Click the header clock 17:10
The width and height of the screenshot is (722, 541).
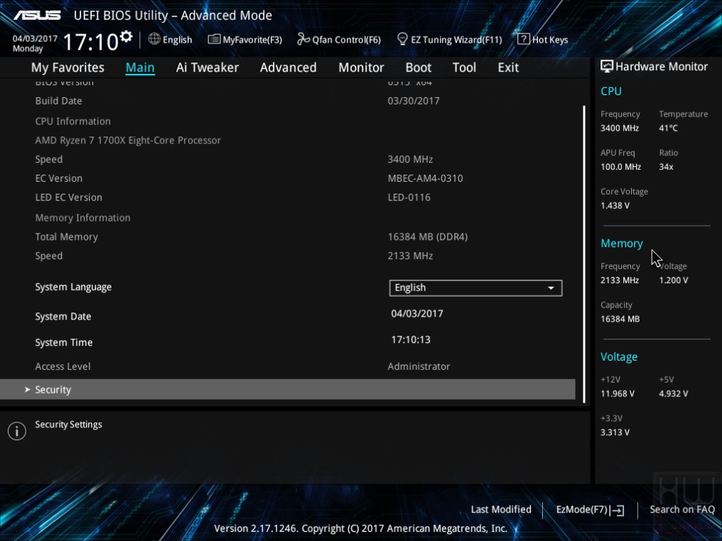pos(91,43)
